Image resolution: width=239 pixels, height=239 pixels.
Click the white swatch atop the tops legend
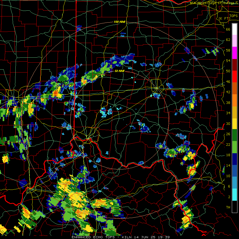(234, 29)
